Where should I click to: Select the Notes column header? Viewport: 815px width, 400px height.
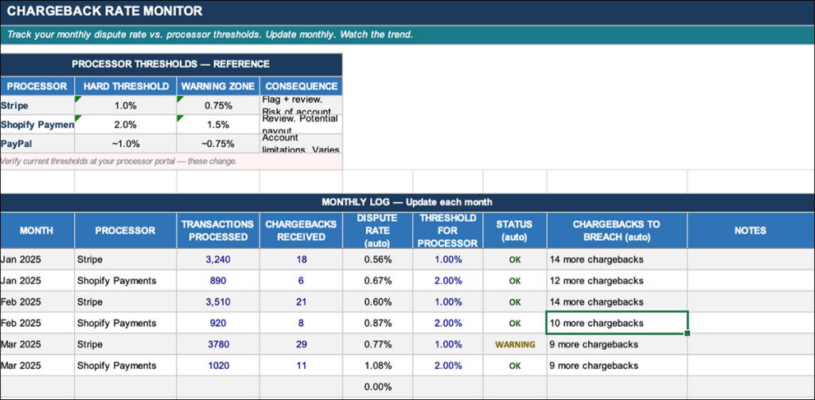(x=751, y=231)
